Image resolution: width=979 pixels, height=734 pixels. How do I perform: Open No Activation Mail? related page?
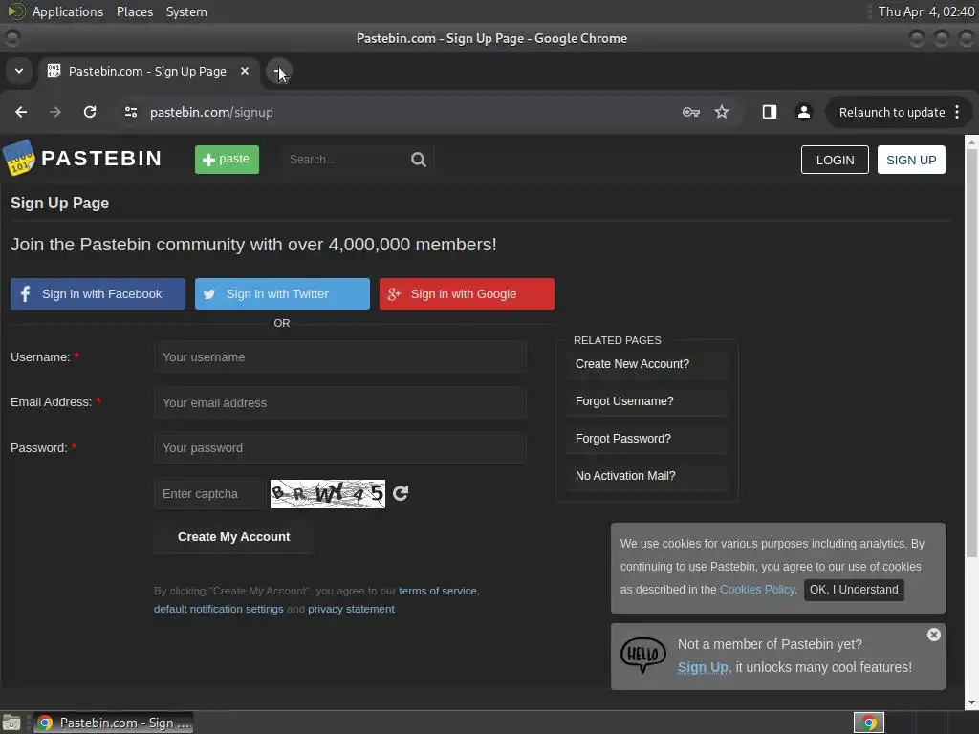point(647,476)
